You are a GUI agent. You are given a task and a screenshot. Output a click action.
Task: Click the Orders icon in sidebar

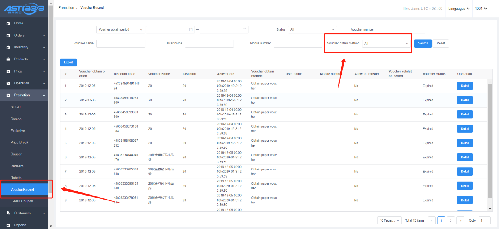[8, 35]
